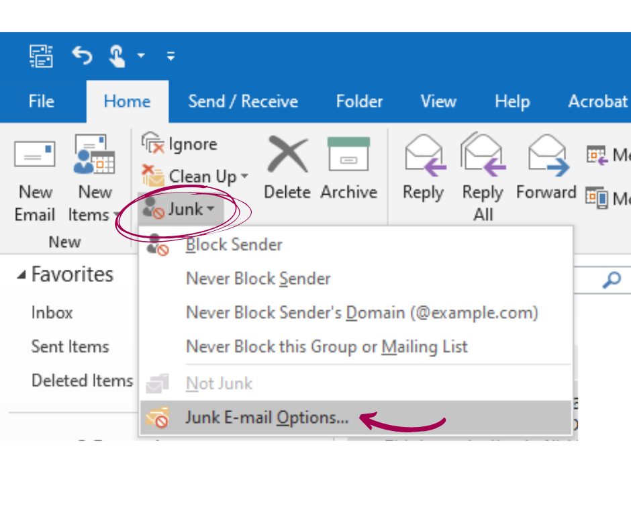Open the Sent Items folder
Image resolution: width=631 pixels, height=529 pixels.
pyautogui.click(x=70, y=346)
